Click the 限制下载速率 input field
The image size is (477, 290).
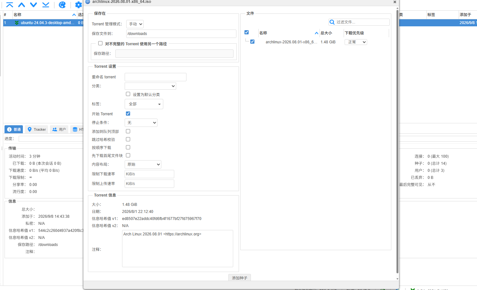tap(149, 174)
